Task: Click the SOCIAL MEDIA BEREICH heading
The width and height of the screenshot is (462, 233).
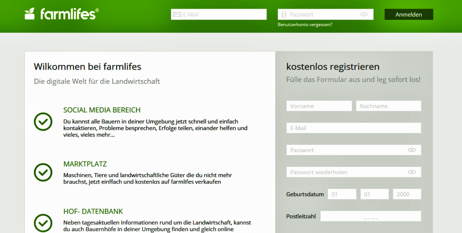Action: click(102, 110)
